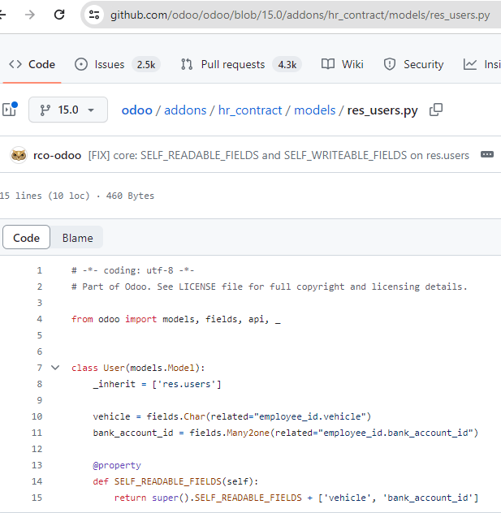Open site information icon in address bar
Screen dimensions: 501x513
coord(94,15)
